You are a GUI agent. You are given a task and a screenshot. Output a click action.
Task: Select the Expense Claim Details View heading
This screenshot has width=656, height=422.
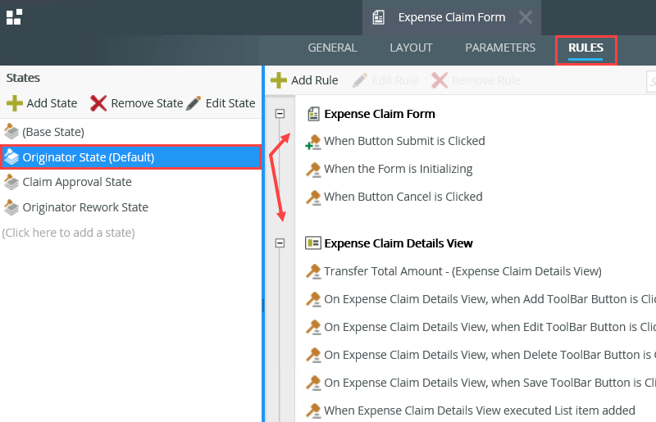tap(399, 243)
